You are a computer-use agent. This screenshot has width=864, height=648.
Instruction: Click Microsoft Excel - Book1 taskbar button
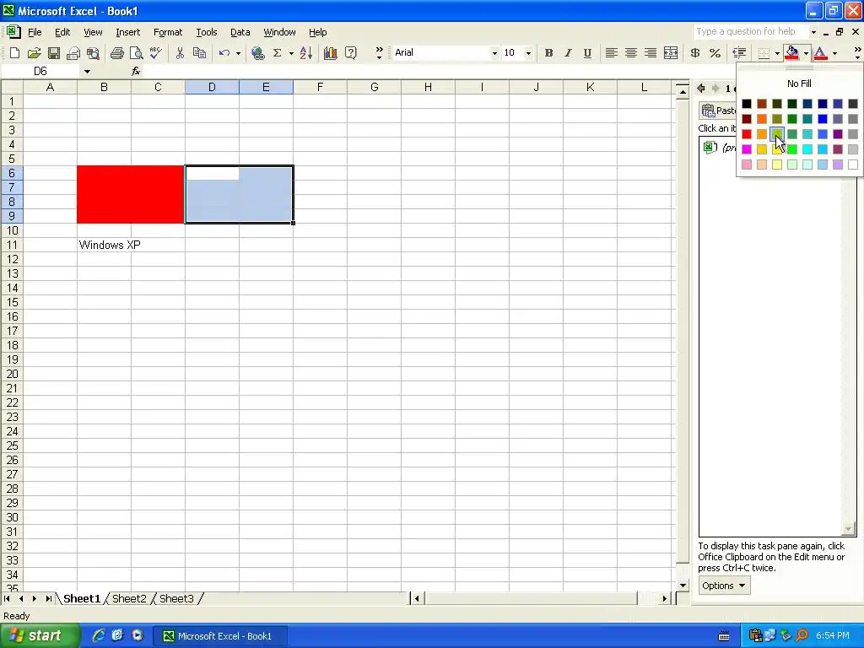point(219,636)
